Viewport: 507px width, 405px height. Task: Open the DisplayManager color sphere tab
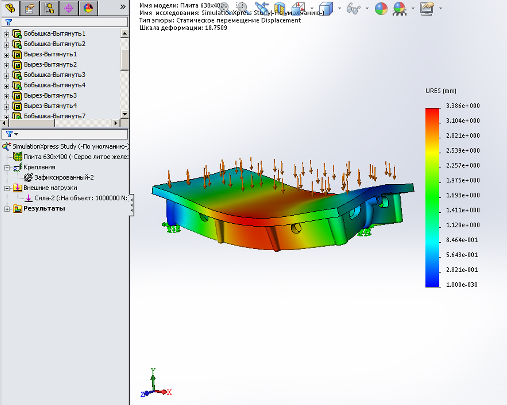[x=88, y=8]
